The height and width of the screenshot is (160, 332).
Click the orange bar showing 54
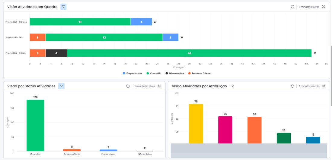[x=254, y=130]
